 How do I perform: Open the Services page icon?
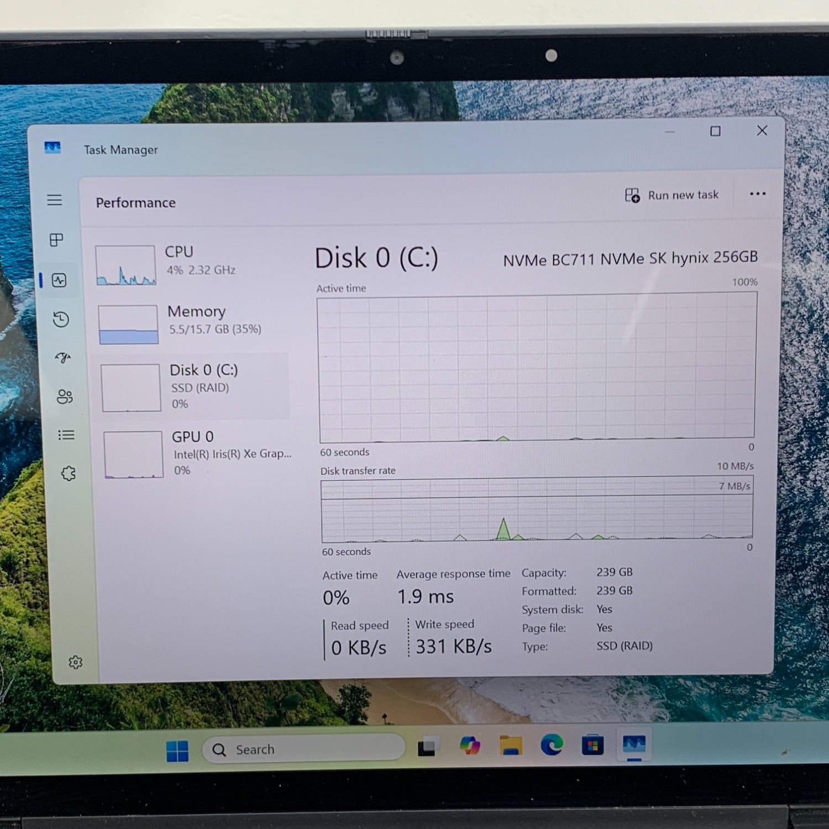[x=68, y=474]
